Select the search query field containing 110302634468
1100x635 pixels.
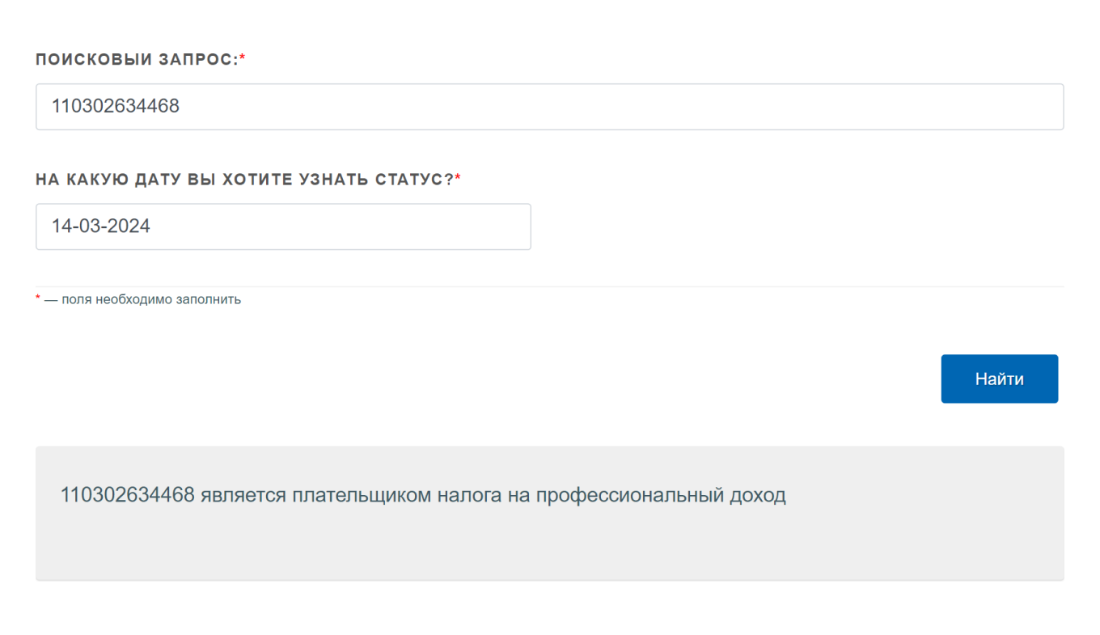550,106
